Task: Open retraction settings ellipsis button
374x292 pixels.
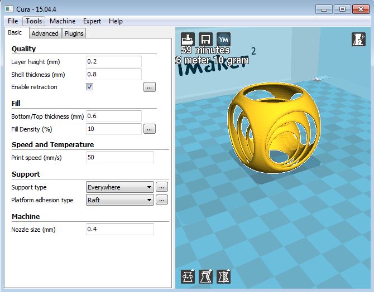Action: 150,87
